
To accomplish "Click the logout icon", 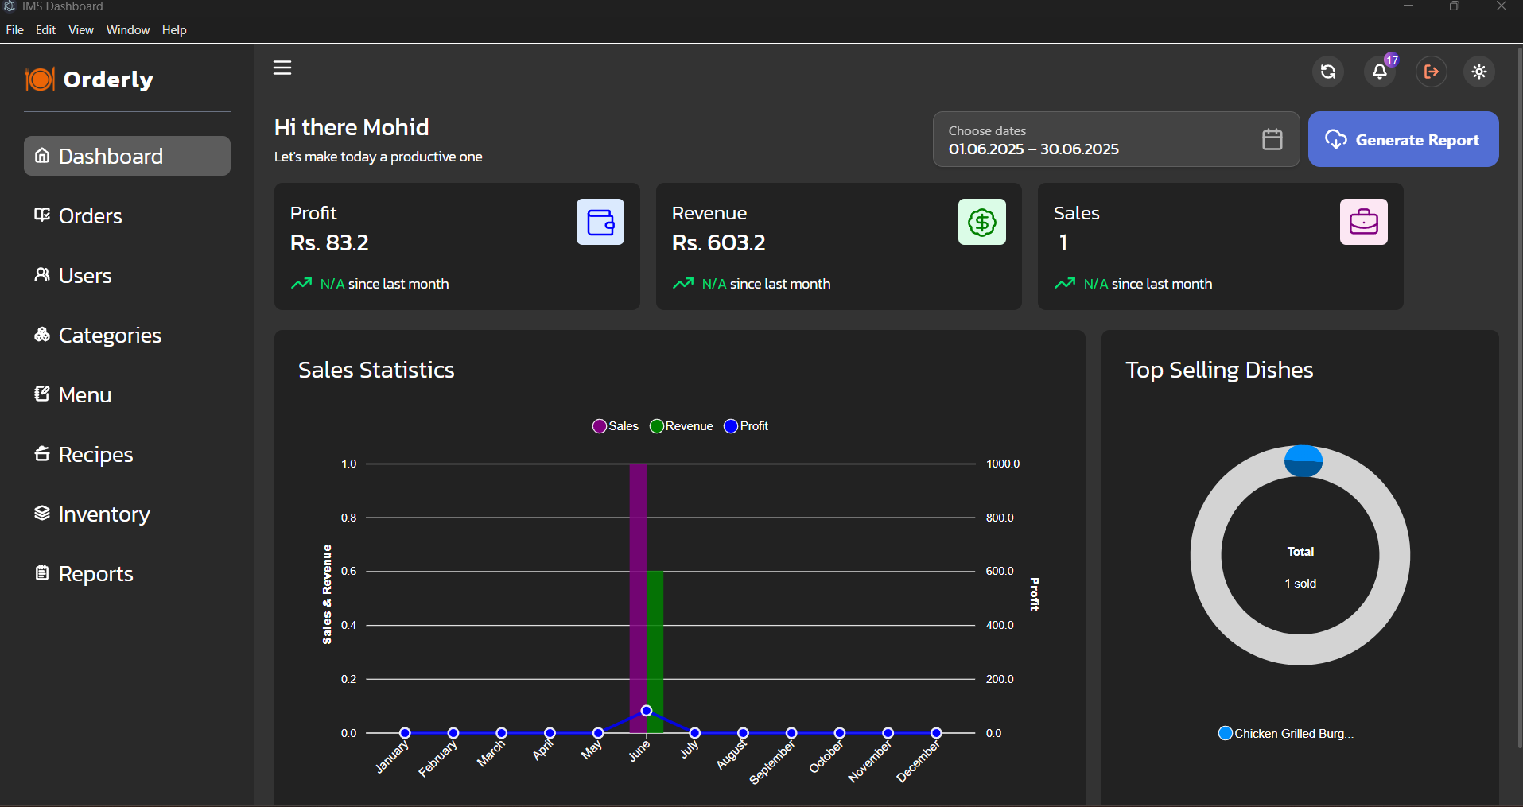I will (1432, 72).
